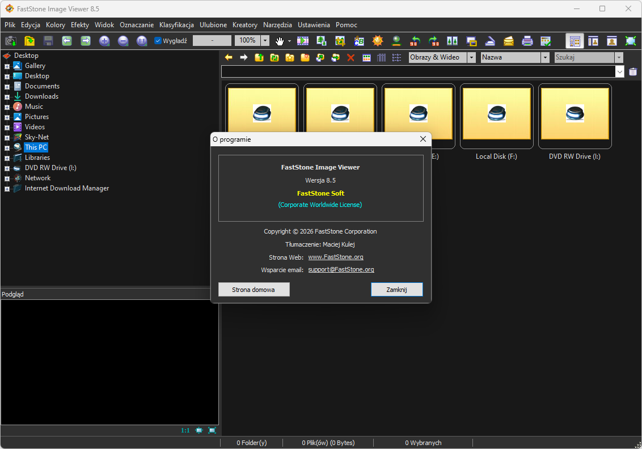Open the Plik menu
This screenshot has height=449, width=642.
[10, 25]
